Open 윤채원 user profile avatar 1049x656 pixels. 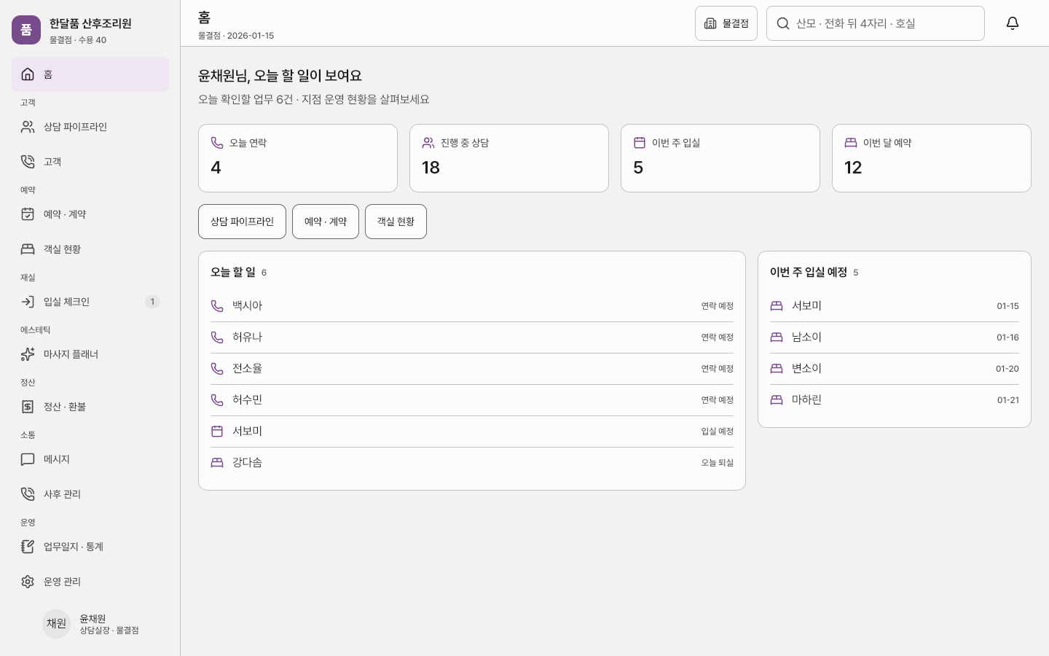[56, 624]
